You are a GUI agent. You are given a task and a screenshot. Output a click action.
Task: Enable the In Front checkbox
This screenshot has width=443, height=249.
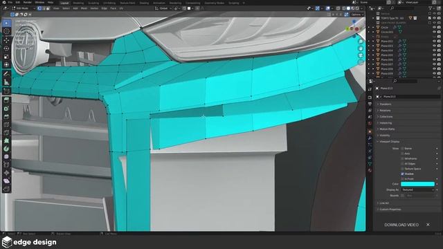coord(402,179)
